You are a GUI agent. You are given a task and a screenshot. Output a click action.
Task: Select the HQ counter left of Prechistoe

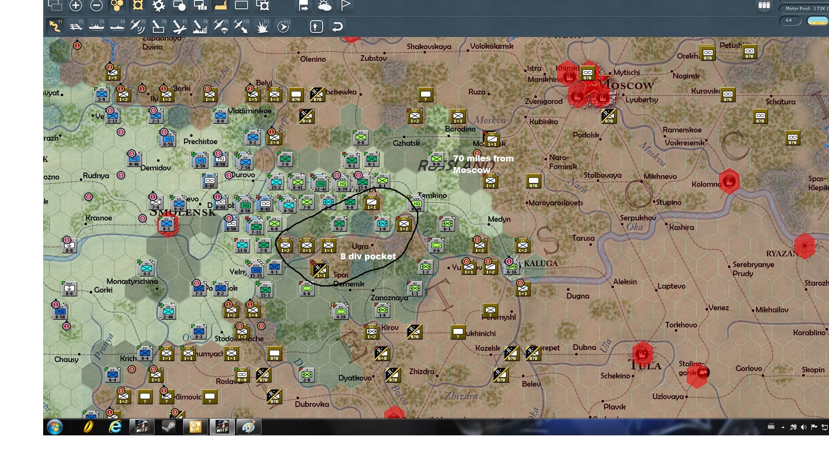click(168, 139)
